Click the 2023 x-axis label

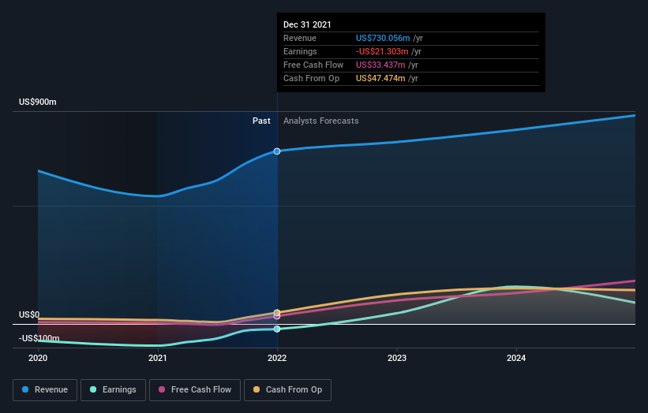[397, 358]
